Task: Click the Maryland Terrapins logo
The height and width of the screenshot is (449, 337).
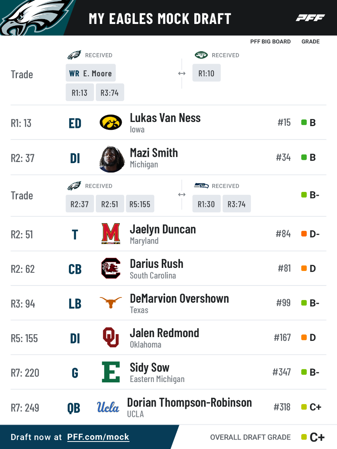Action: tap(111, 233)
